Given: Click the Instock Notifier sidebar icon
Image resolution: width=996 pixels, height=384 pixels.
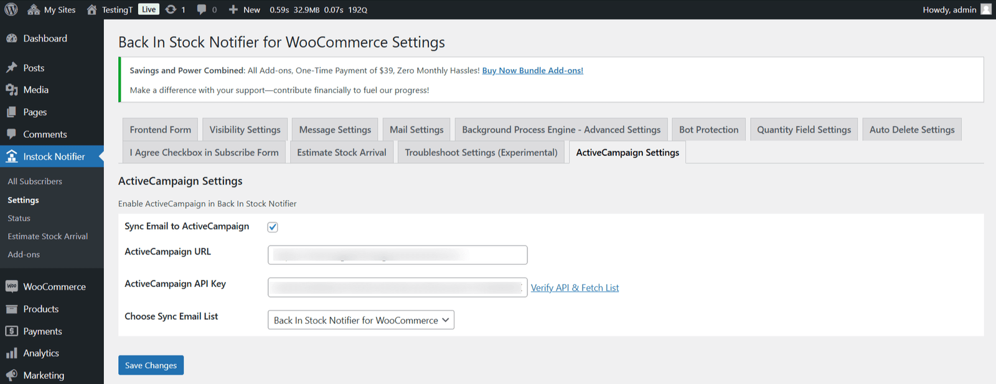Looking at the screenshot, I should [x=12, y=157].
